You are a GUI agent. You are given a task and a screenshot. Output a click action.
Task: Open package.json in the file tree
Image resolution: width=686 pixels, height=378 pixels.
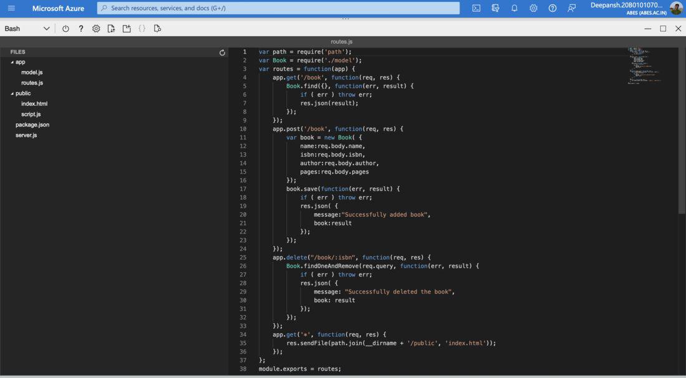[x=32, y=125]
